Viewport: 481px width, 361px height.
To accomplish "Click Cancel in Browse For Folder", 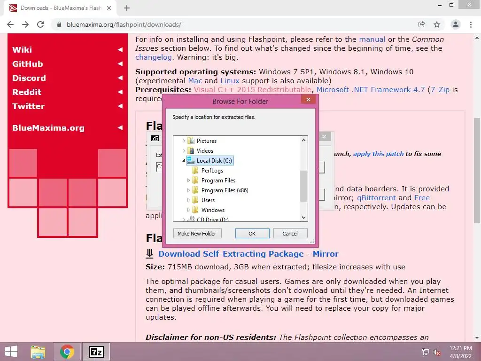I will point(290,233).
